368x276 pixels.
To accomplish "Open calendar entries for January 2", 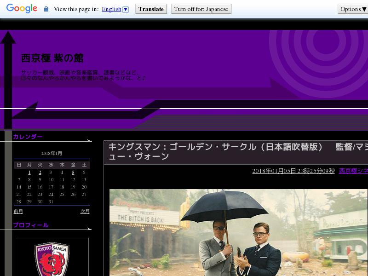I will pyautogui.click(x=40, y=172).
